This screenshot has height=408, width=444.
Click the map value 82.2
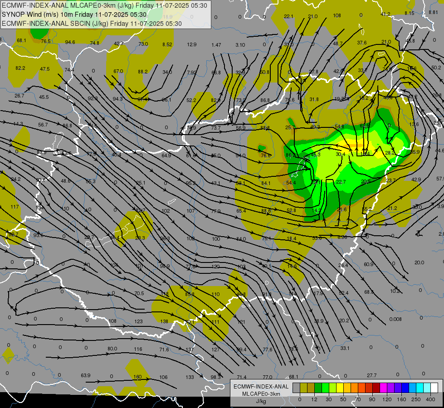click(x=20, y=68)
